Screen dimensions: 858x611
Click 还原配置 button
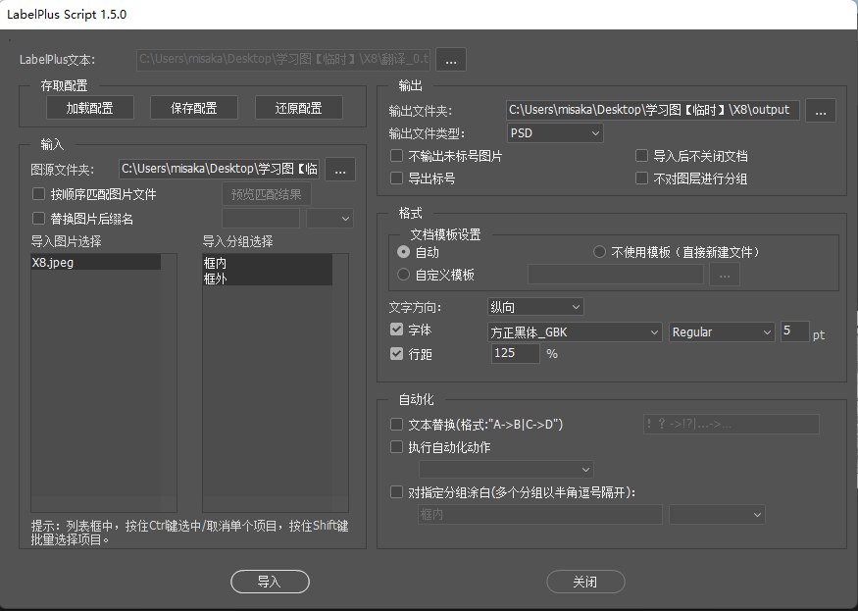coord(299,108)
